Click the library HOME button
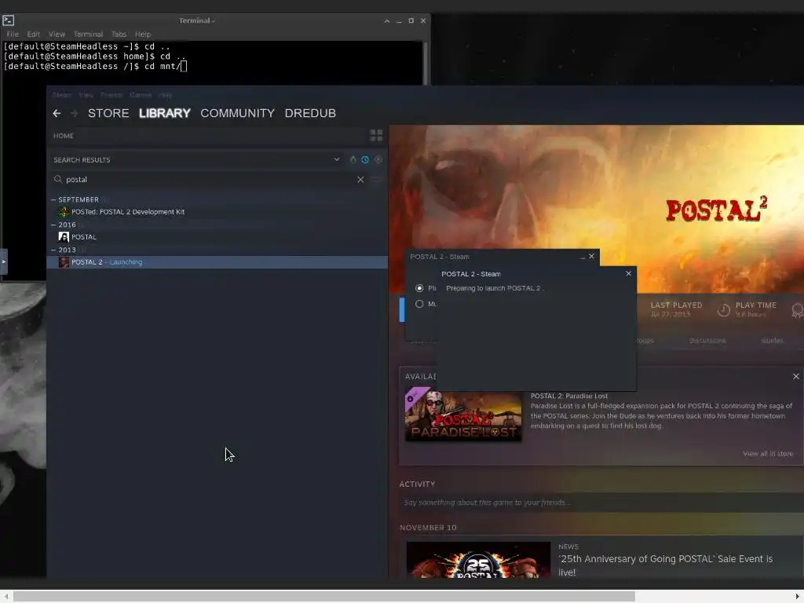 pyautogui.click(x=64, y=136)
